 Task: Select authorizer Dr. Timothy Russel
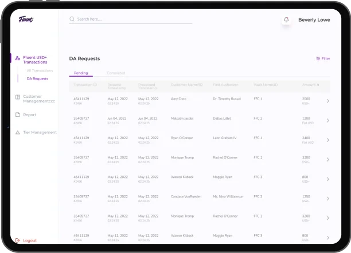[227, 99]
